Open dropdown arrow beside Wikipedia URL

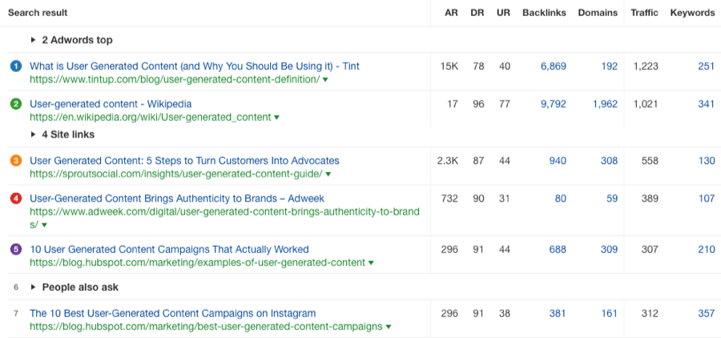coord(277,118)
